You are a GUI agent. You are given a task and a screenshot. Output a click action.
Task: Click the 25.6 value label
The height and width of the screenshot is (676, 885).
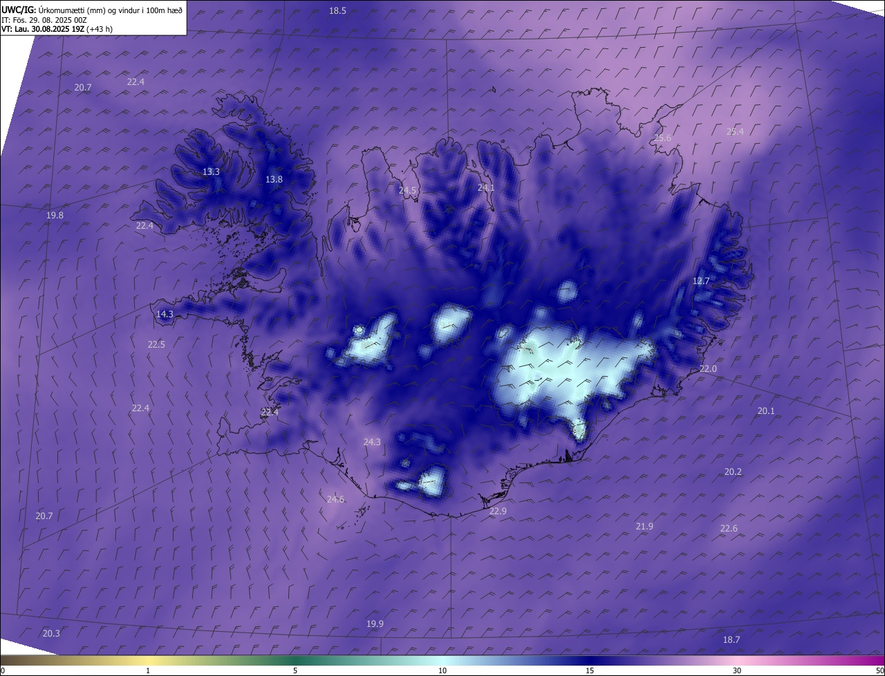(x=662, y=138)
